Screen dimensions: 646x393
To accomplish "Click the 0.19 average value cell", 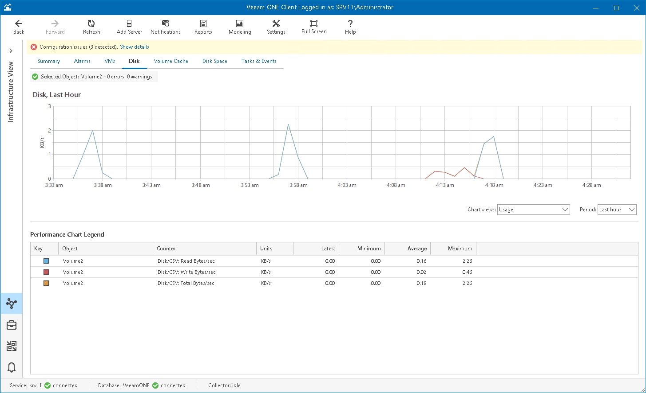I will [421, 283].
